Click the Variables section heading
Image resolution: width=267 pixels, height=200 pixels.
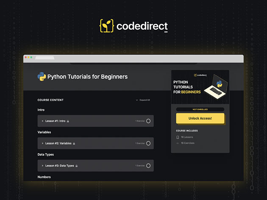point(44,132)
